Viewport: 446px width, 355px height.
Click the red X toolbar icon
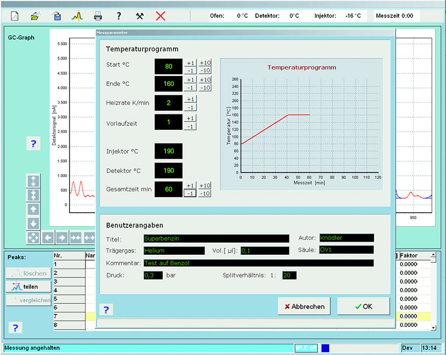pos(161,15)
